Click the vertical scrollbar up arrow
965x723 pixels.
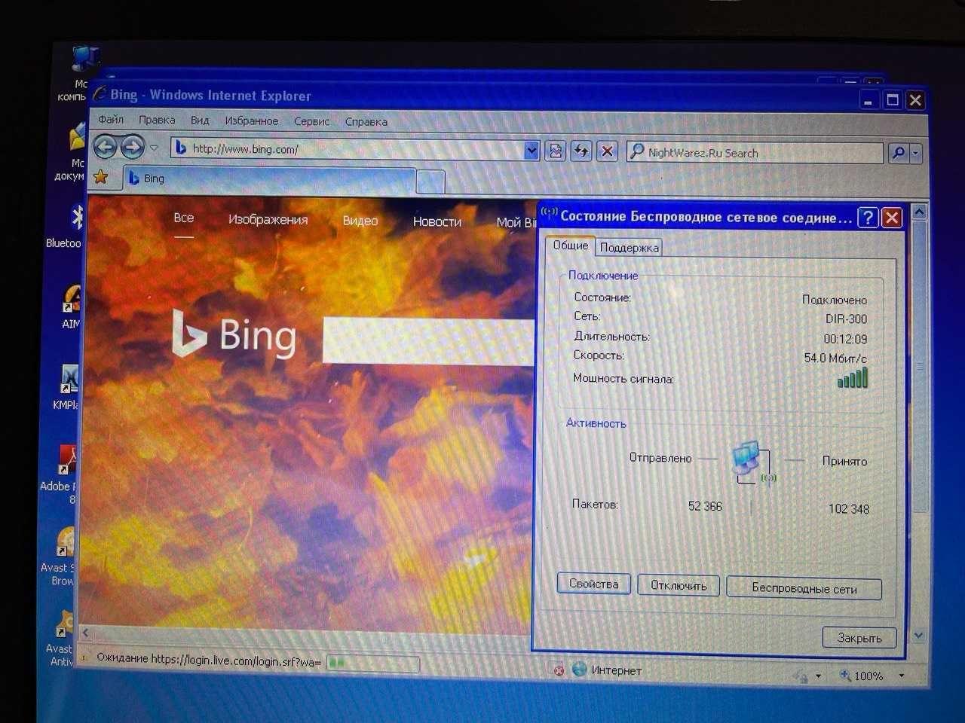[919, 212]
